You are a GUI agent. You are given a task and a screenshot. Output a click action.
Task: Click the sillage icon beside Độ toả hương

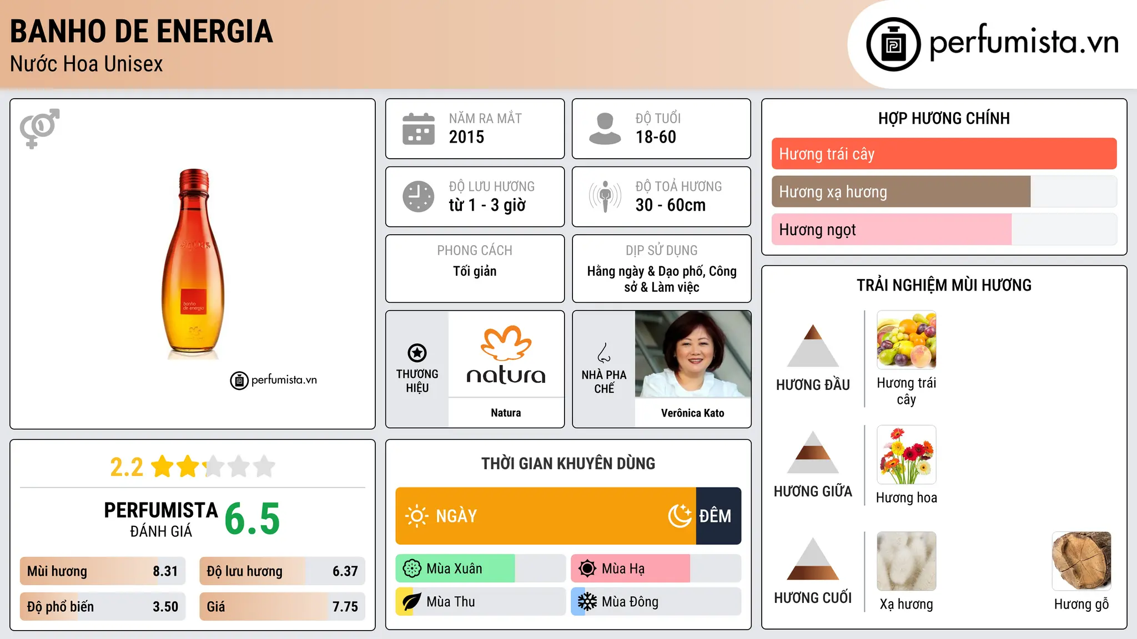(x=605, y=196)
